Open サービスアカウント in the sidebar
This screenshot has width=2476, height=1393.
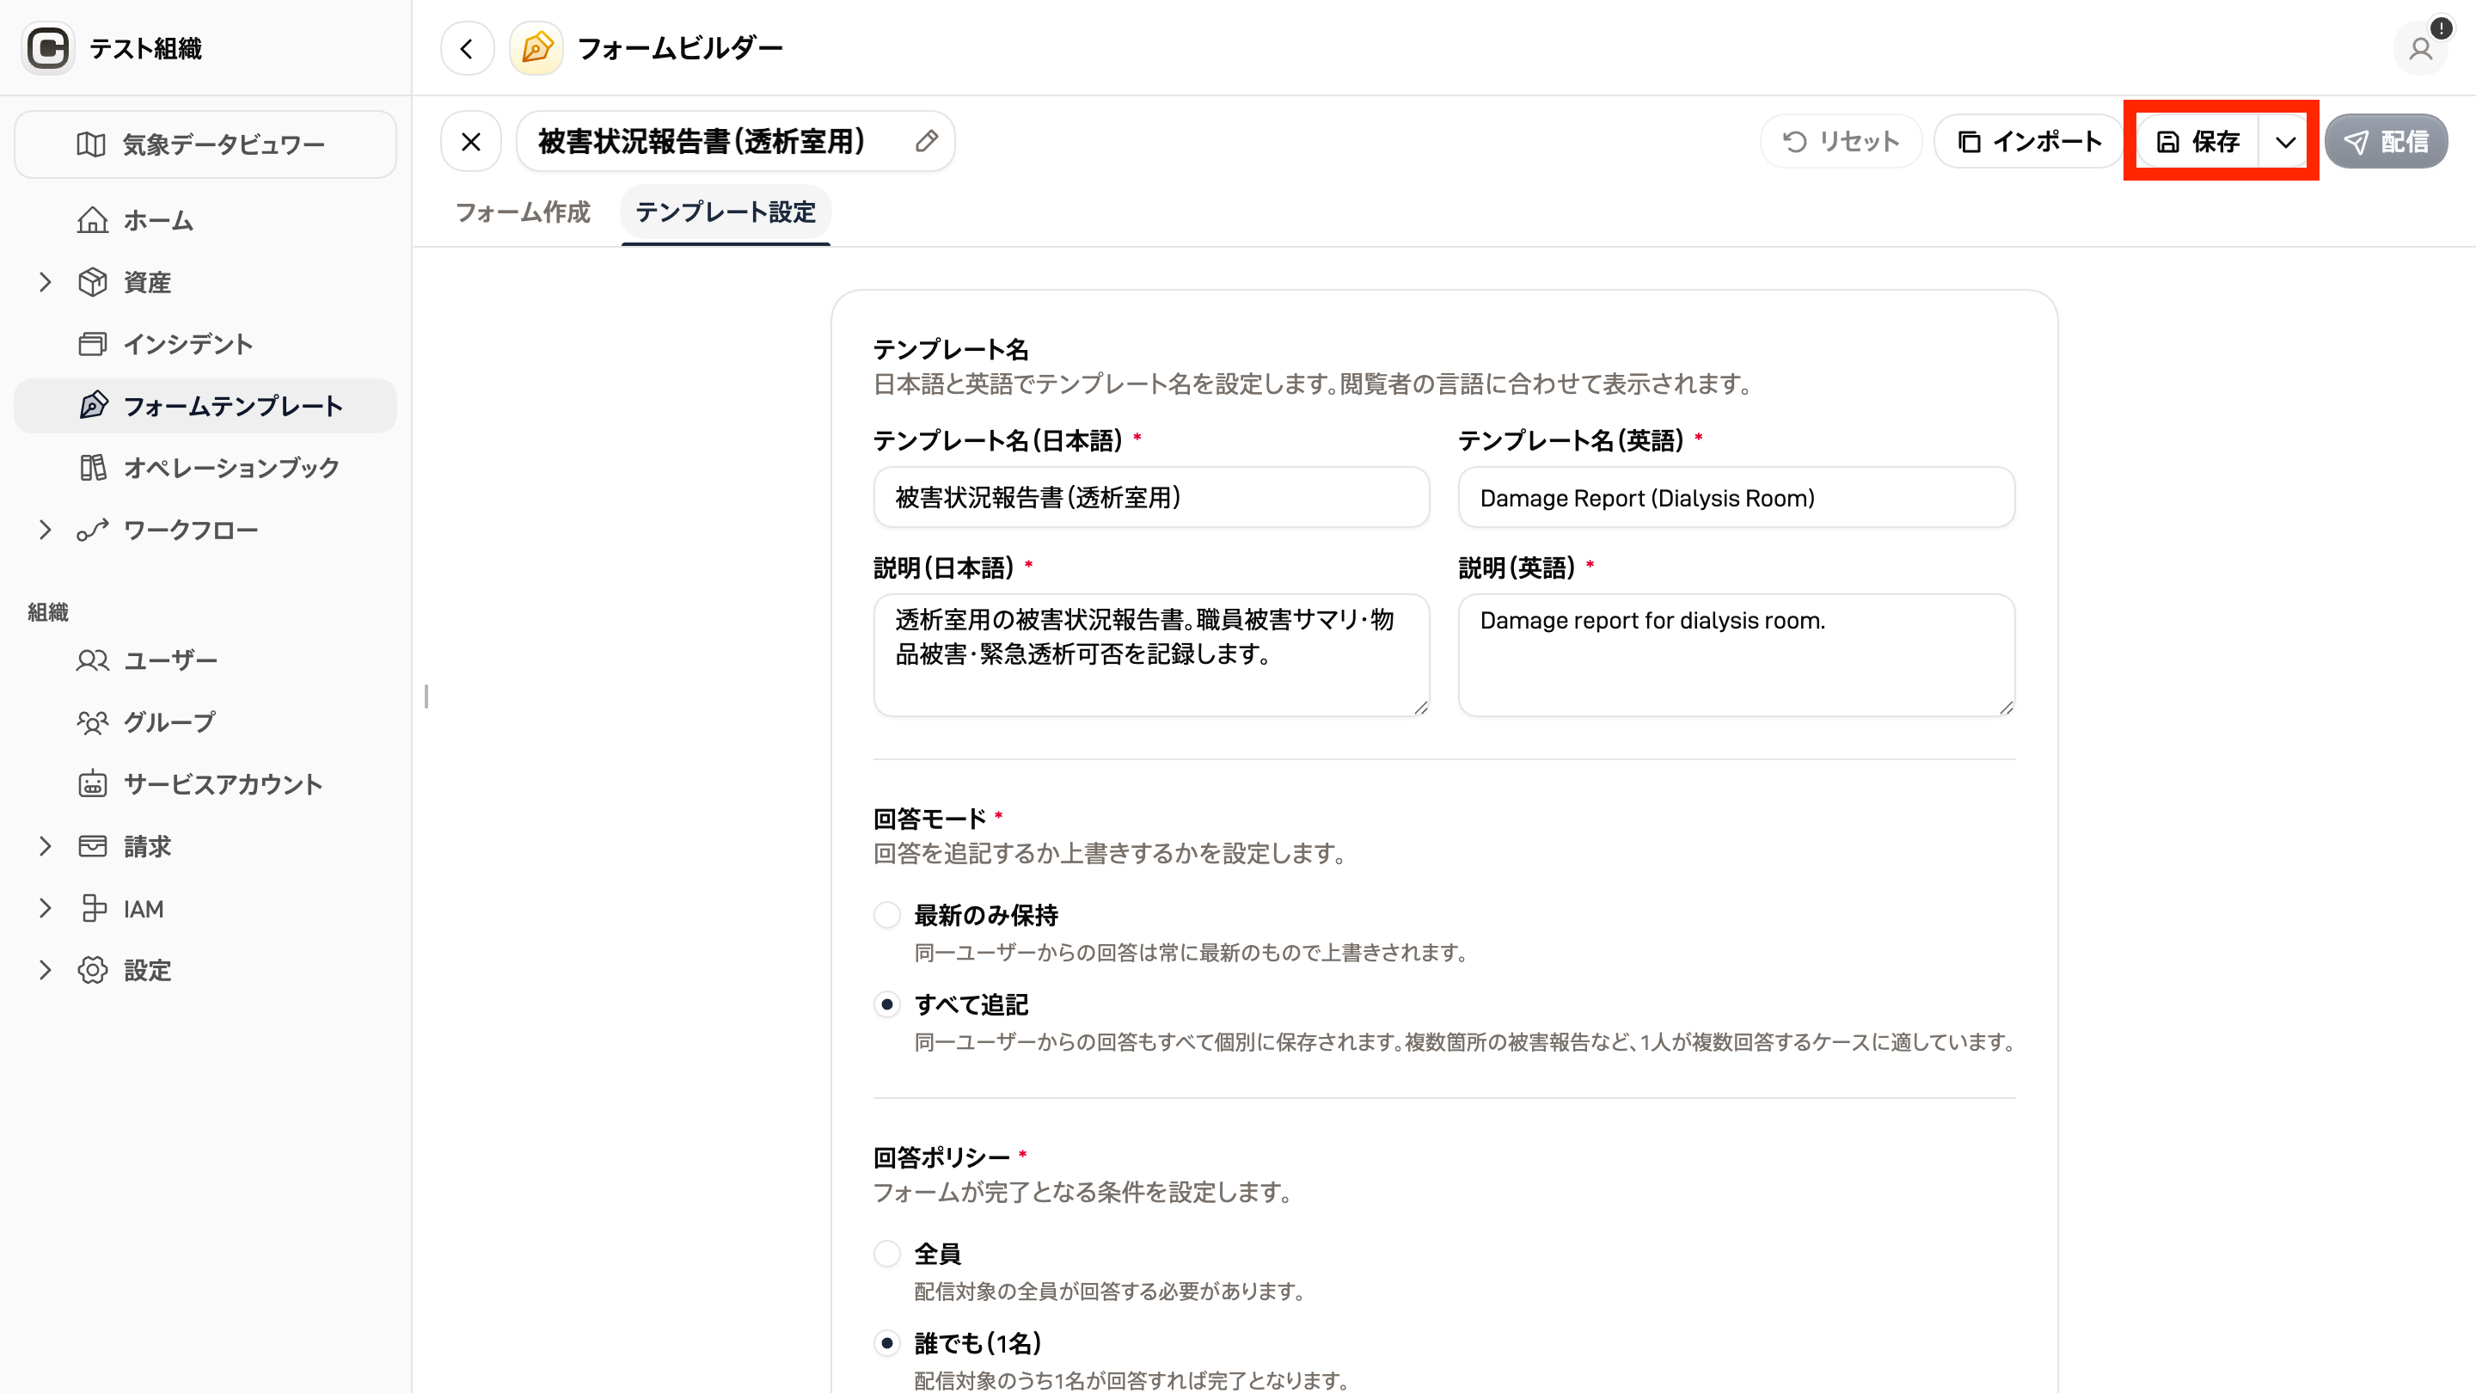[205, 784]
